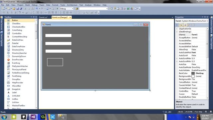The width and height of the screenshot is (213, 120).
Task: Toggle auto-hide pin on Properties panel
Action: coord(205,17)
